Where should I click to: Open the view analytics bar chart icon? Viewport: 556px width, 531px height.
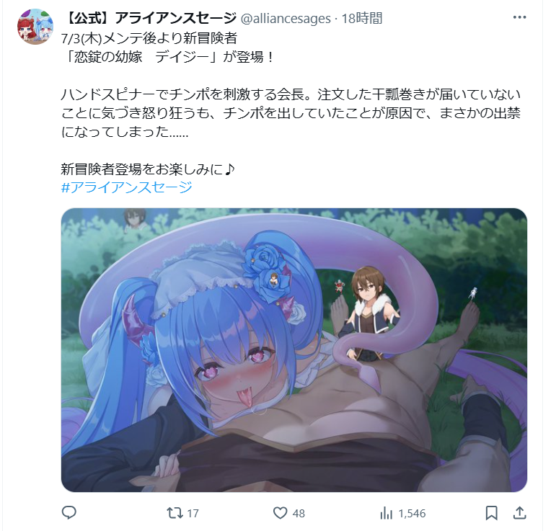click(x=386, y=513)
